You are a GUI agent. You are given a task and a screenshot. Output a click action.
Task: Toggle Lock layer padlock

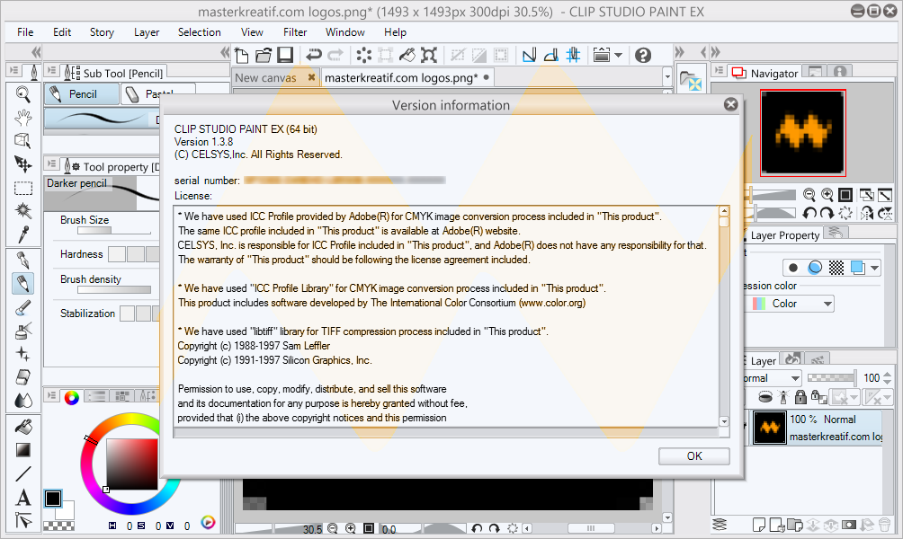[800, 396]
